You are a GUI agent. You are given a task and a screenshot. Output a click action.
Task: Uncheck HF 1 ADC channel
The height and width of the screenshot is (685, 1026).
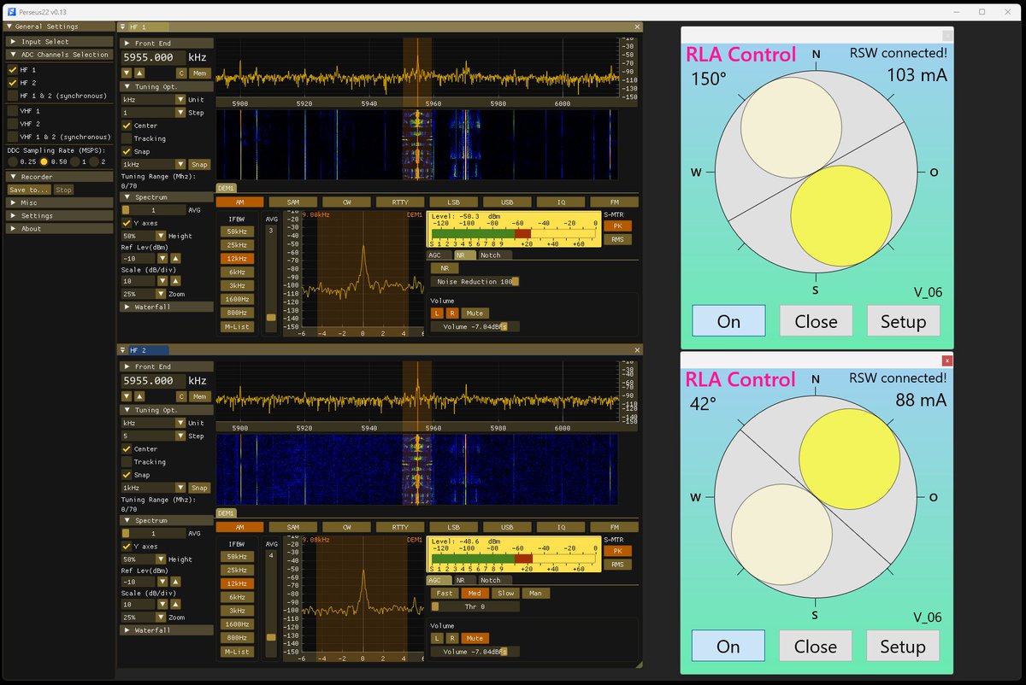(12, 70)
